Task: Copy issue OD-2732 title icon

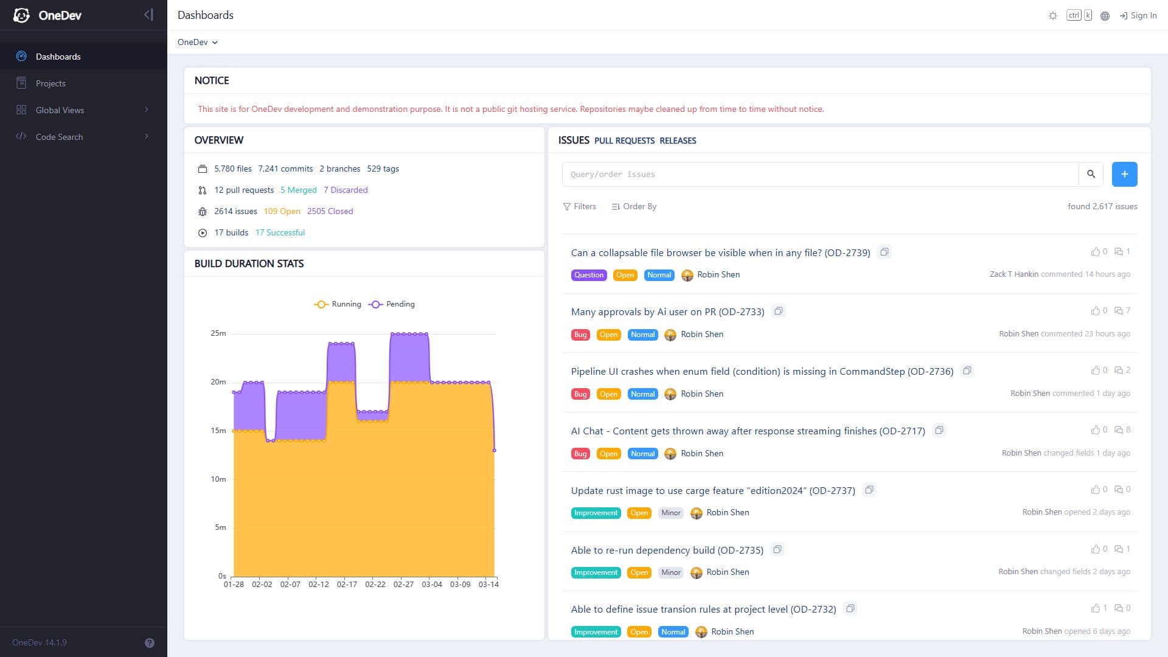Action: [850, 608]
